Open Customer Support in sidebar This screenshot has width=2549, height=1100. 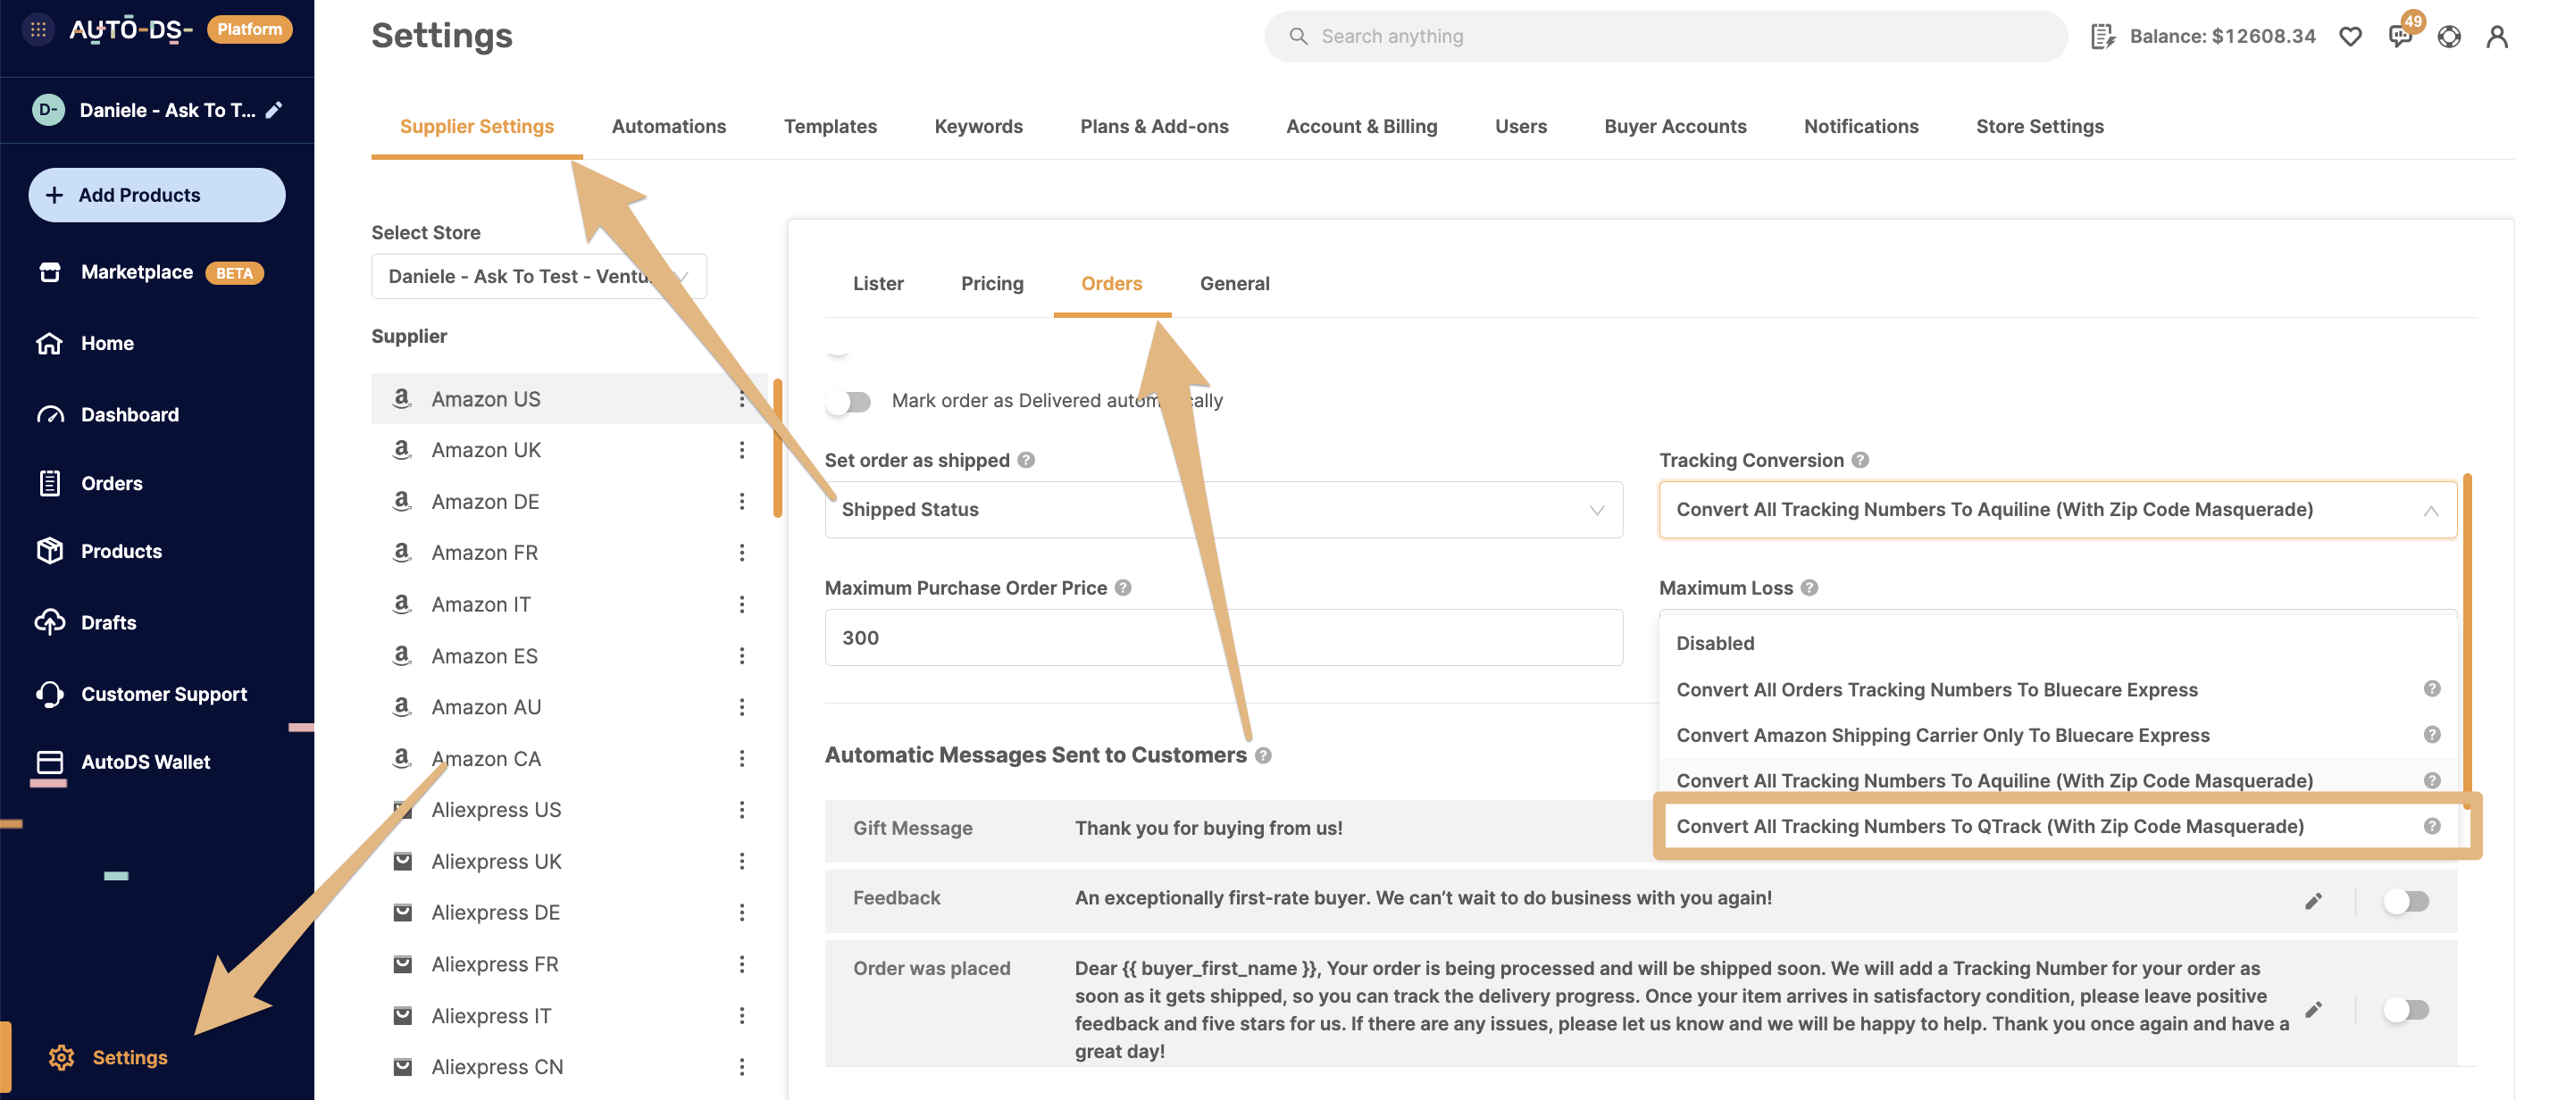(x=140, y=694)
